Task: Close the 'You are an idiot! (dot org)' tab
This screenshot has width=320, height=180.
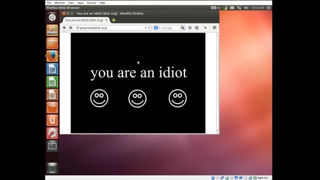Action: pos(106,20)
